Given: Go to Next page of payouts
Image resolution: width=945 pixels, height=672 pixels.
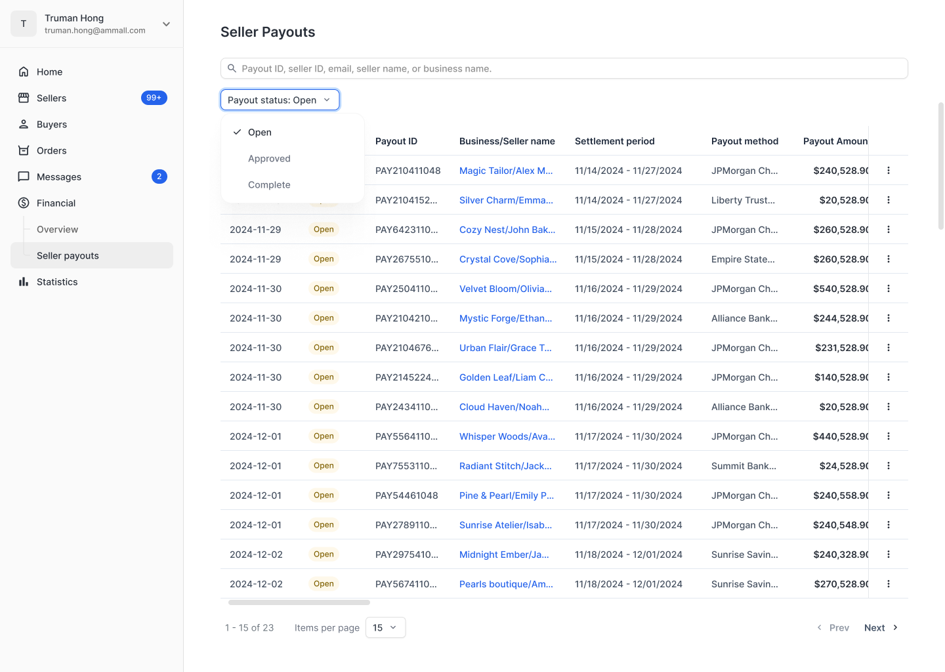Looking at the screenshot, I should [881, 628].
